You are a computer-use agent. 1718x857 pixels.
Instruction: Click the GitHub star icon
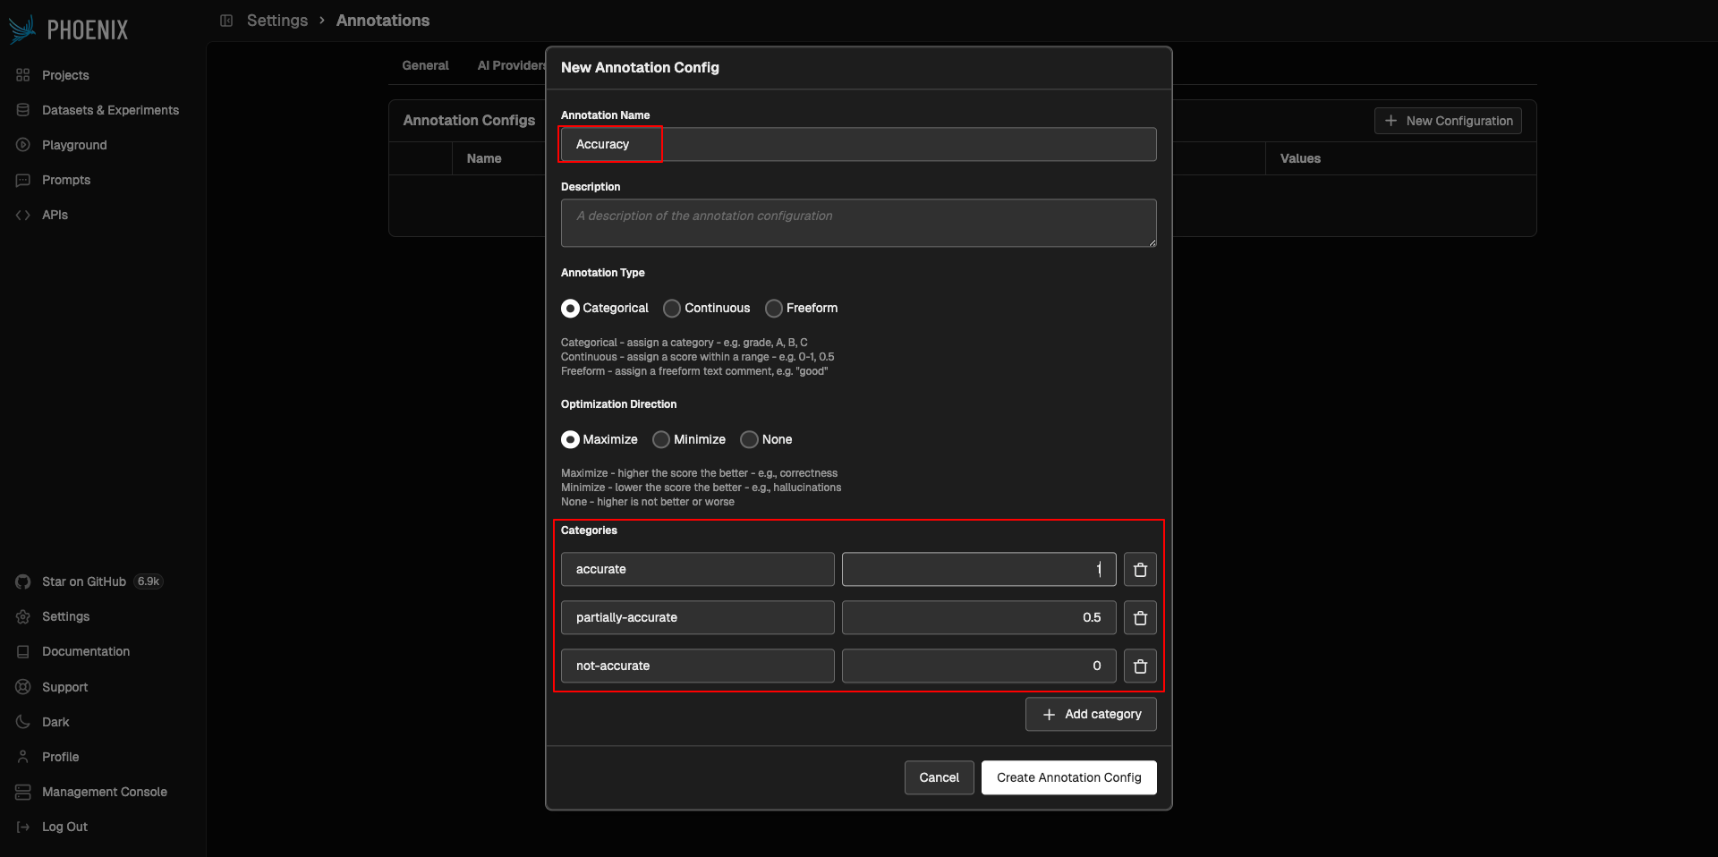pos(23,582)
